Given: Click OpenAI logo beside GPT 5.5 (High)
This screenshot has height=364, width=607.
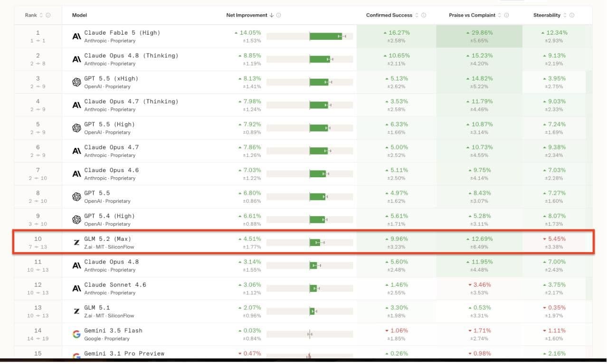Looking at the screenshot, I should (76, 128).
